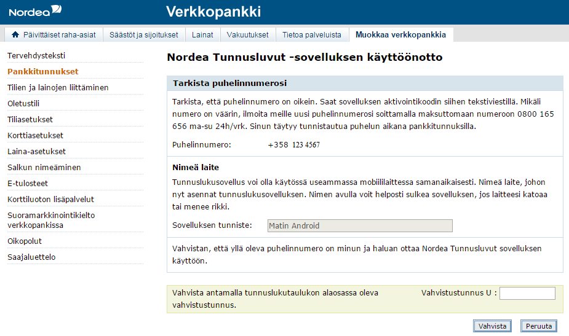
Task: Select the Muokkaa verkkopankkia tab
Action: click(400, 35)
